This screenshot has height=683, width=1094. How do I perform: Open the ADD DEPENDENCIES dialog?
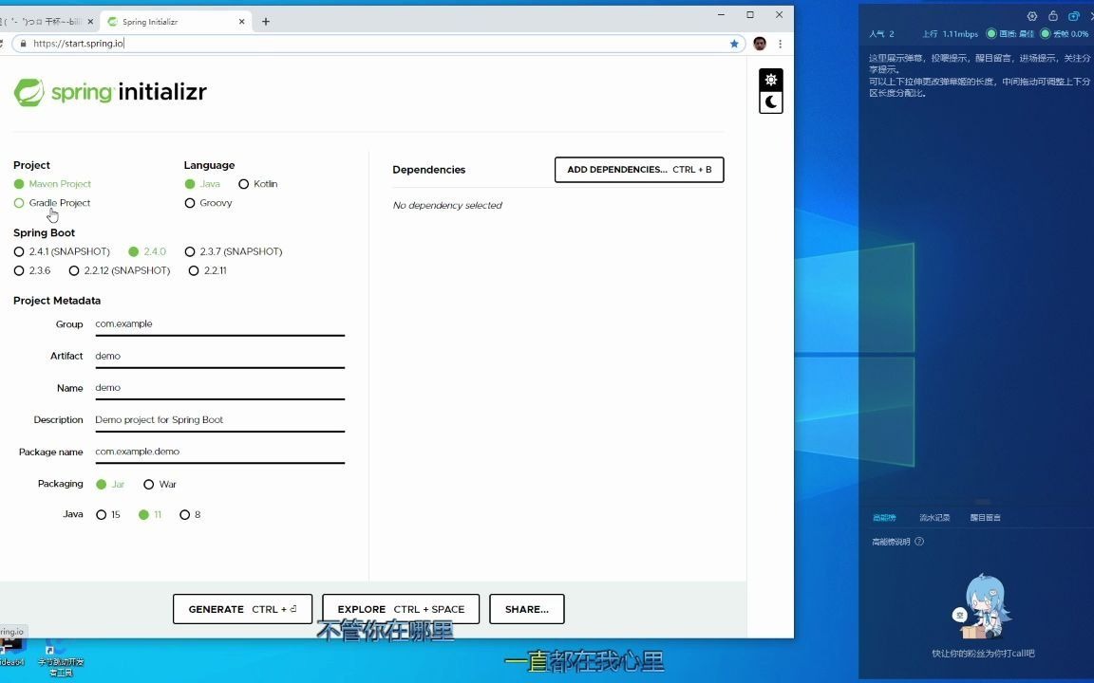pos(638,169)
